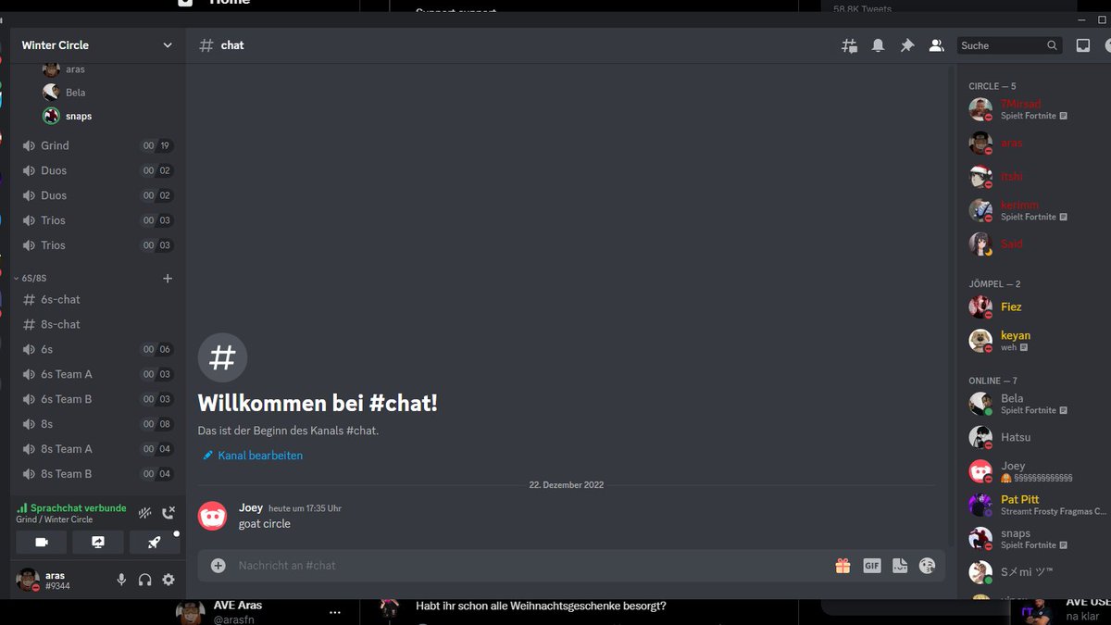Disconnect from voice with the phone icon
The width and height of the screenshot is (1111, 625).
click(169, 513)
